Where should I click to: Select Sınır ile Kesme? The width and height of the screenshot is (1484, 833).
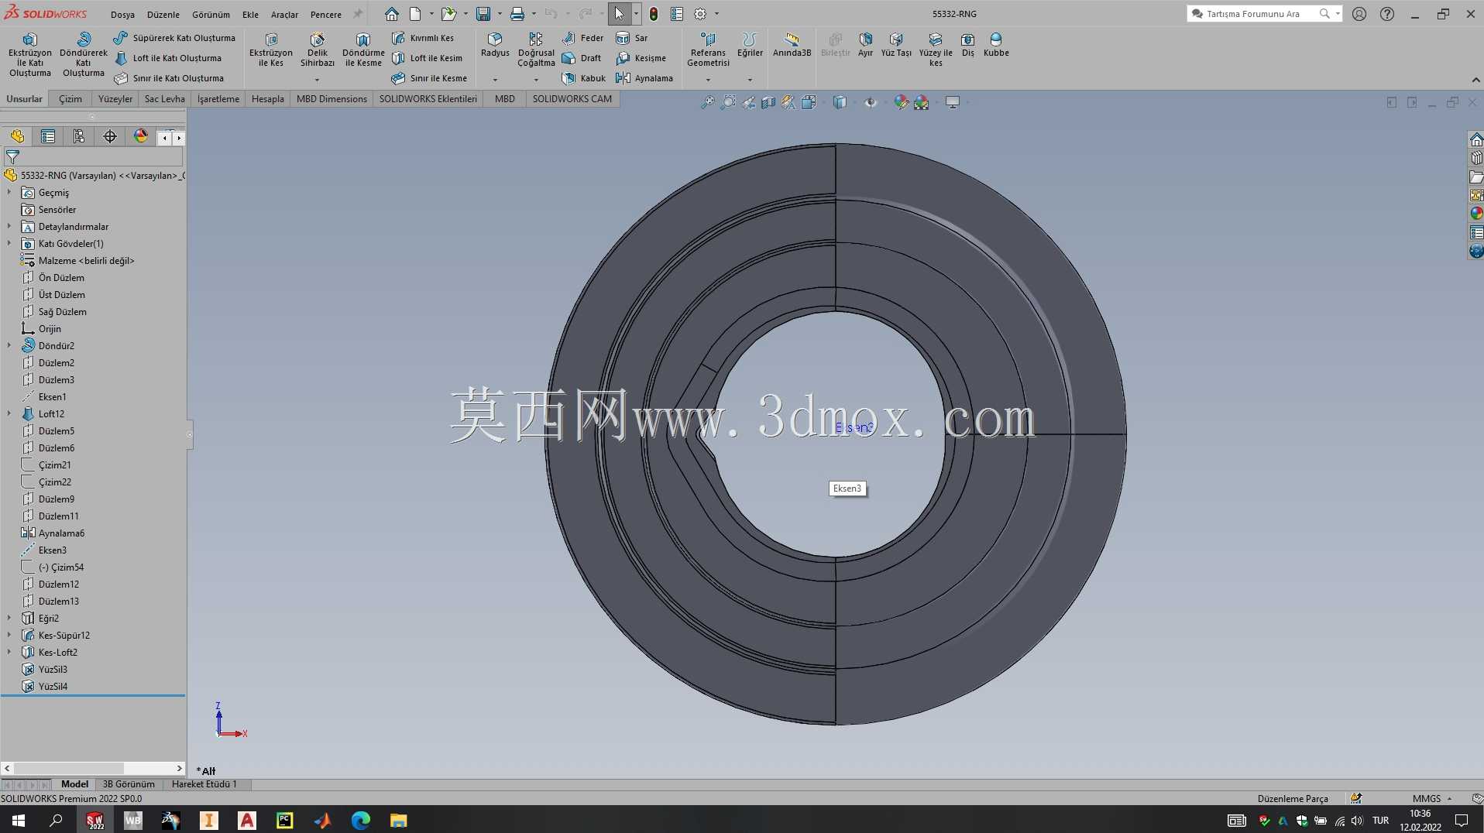click(x=429, y=78)
